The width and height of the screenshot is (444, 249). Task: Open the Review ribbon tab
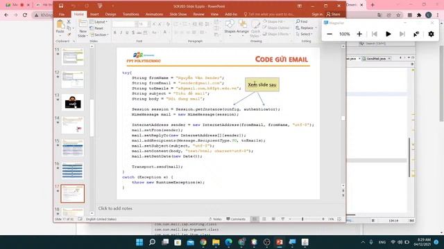(x=199, y=14)
